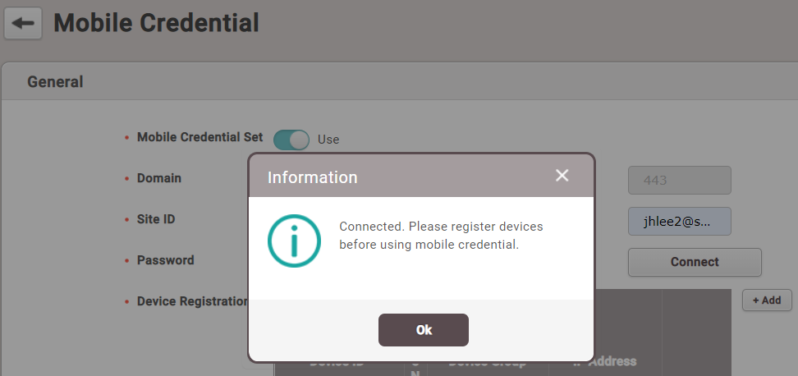798x376 pixels.
Task: Click the Connected message text
Action: click(x=441, y=235)
